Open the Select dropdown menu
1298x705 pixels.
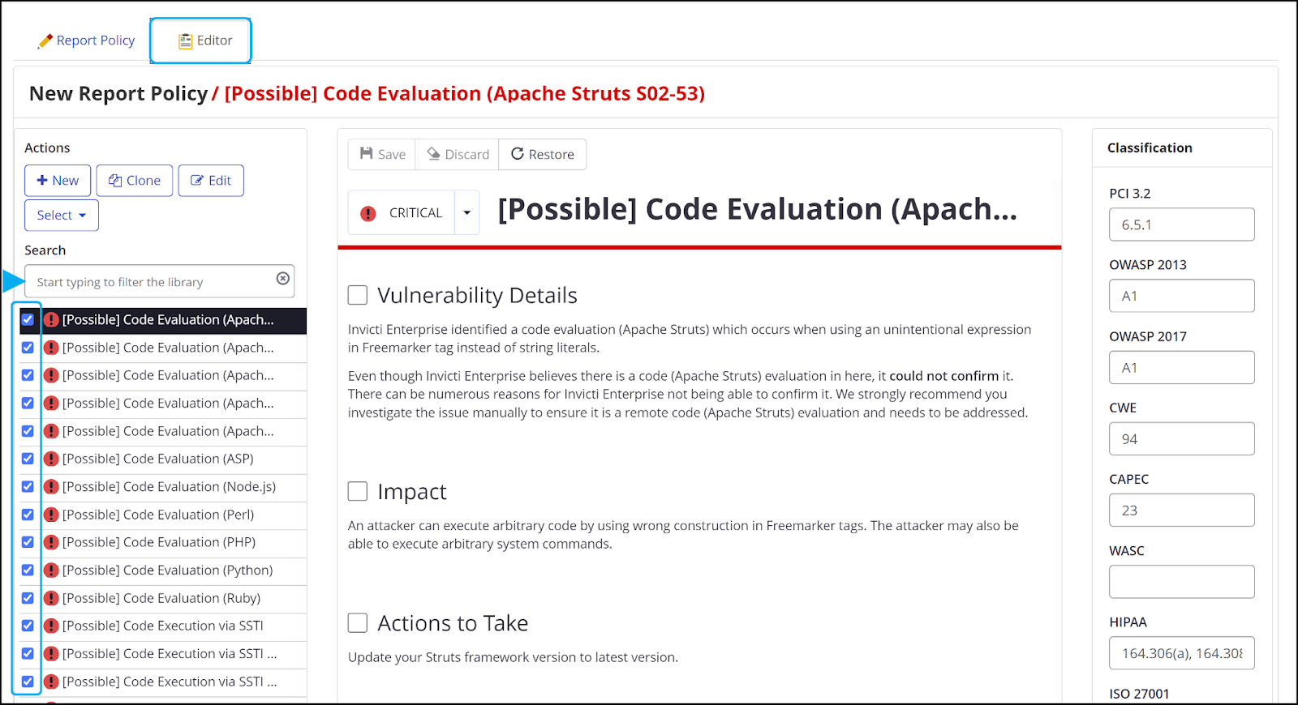click(x=61, y=215)
